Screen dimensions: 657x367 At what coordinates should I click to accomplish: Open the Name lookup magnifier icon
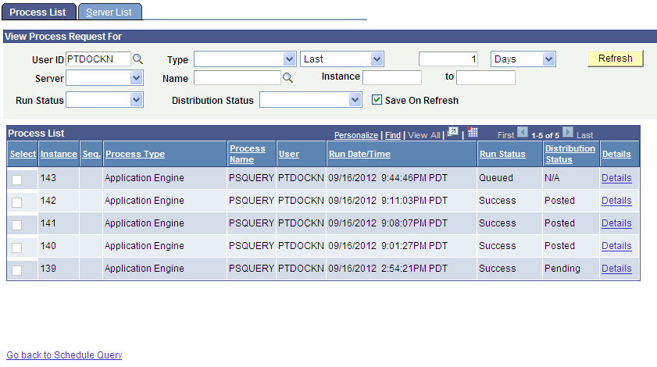tap(287, 78)
